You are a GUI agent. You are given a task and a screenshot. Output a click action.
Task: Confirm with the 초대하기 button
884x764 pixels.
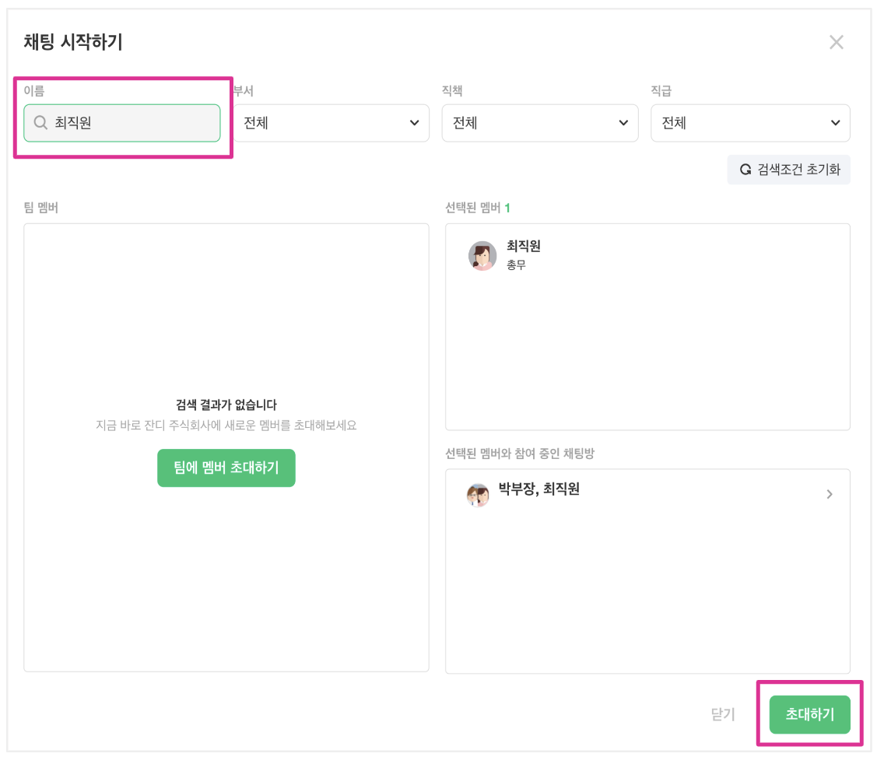pos(809,714)
